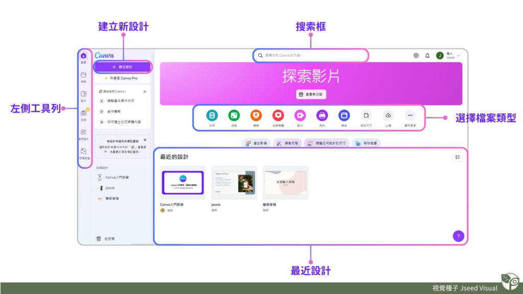
Task: Open the Dream Lab icon at sidebar bottom
Action: (x=83, y=151)
